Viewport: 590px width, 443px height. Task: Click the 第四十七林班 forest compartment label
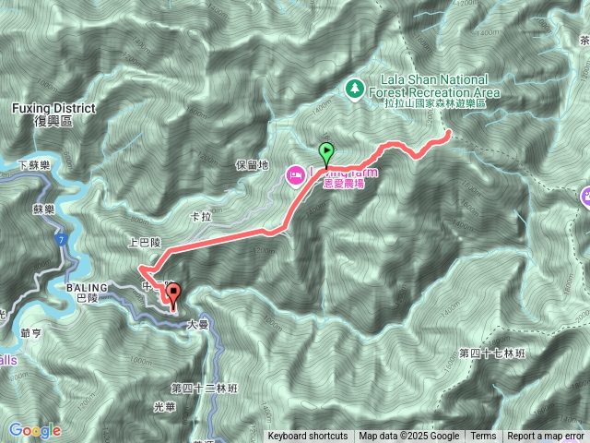coord(492,353)
